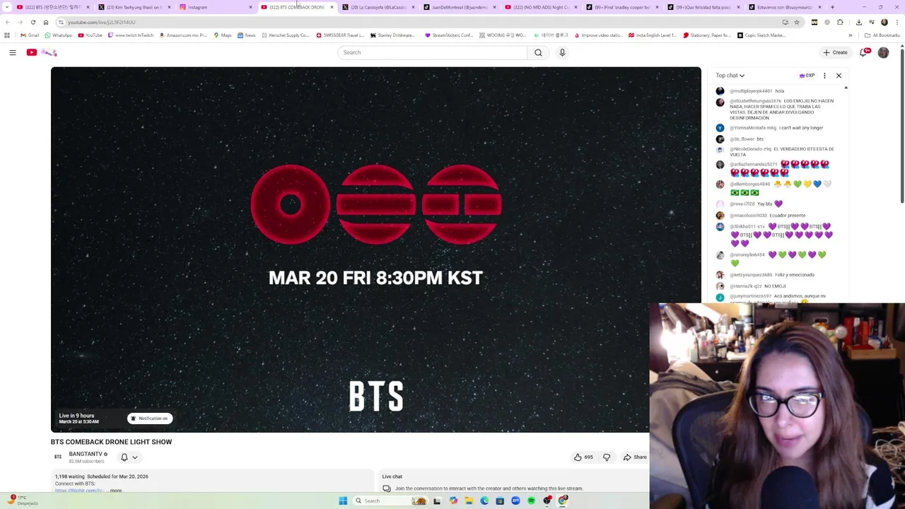Viewport: 905px width, 509px height.
Task: Open Spotify from the taskbar
Action: click(531, 501)
